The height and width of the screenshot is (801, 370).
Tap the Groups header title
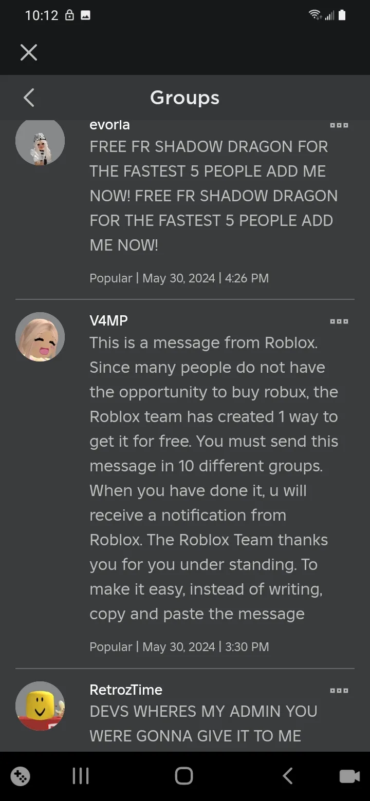(x=185, y=98)
